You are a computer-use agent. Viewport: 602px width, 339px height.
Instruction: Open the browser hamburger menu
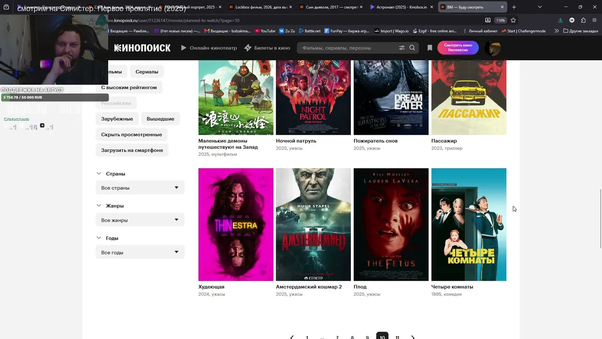[x=594, y=20]
